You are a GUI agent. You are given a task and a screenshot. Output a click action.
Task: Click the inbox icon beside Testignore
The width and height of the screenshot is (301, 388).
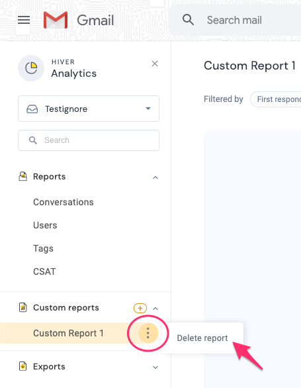[32, 109]
